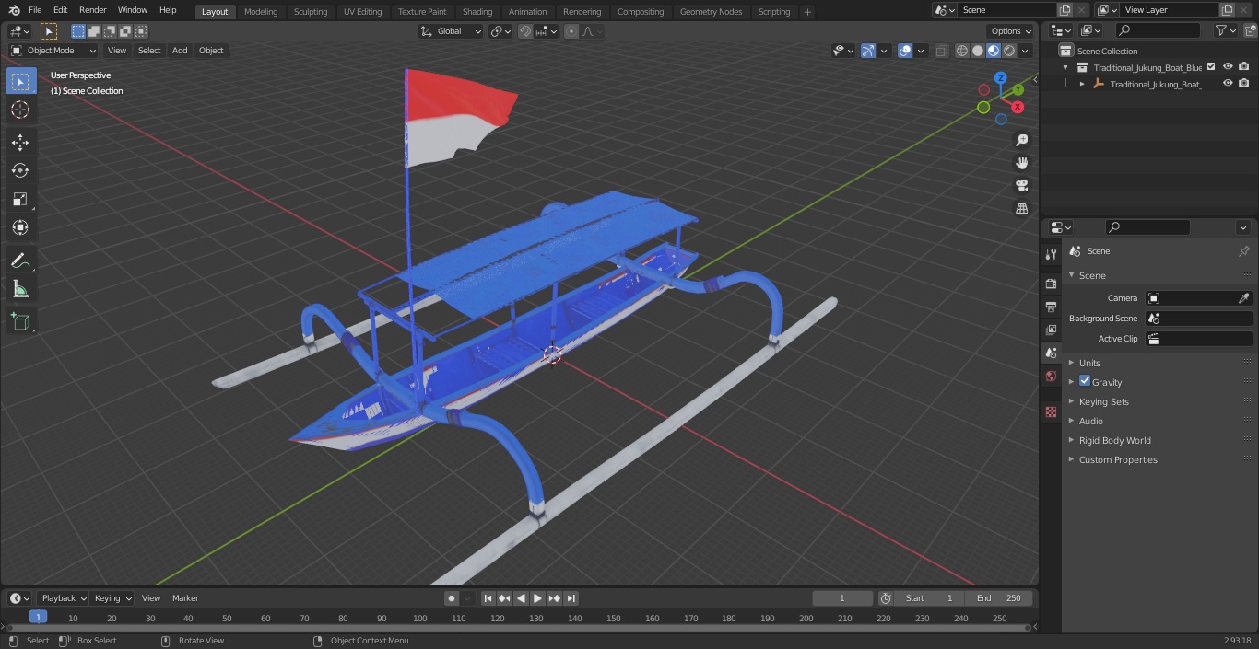
Task: Select the Add Cube tool
Action: (20, 322)
